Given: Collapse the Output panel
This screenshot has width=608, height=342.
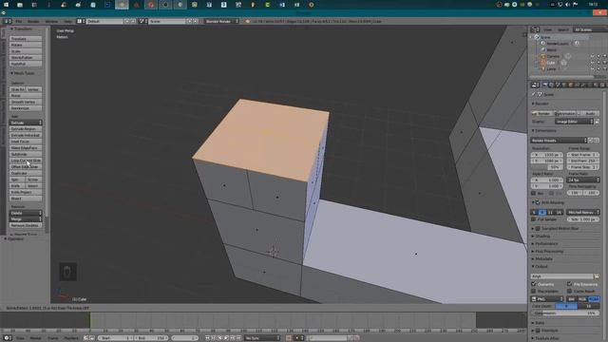Looking at the screenshot, I should 541,266.
